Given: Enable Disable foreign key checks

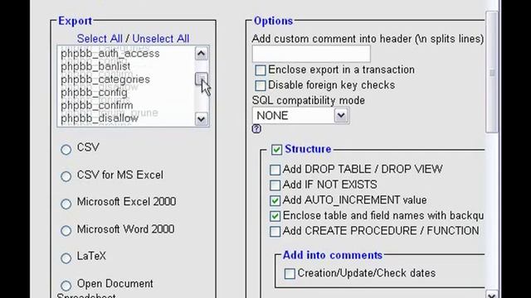Looking at the screenshot, I should (260, 85).
